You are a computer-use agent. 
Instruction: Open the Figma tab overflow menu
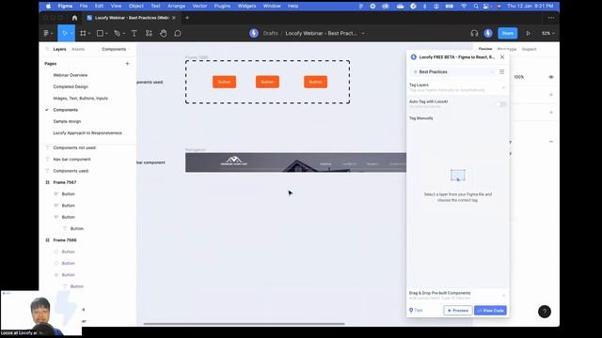pyautogui.click(x=551, y=18)
